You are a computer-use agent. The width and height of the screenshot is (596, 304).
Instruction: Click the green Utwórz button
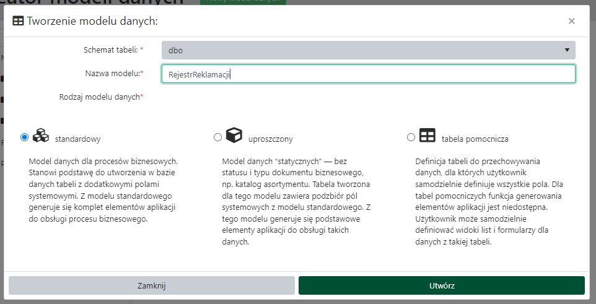442,285
